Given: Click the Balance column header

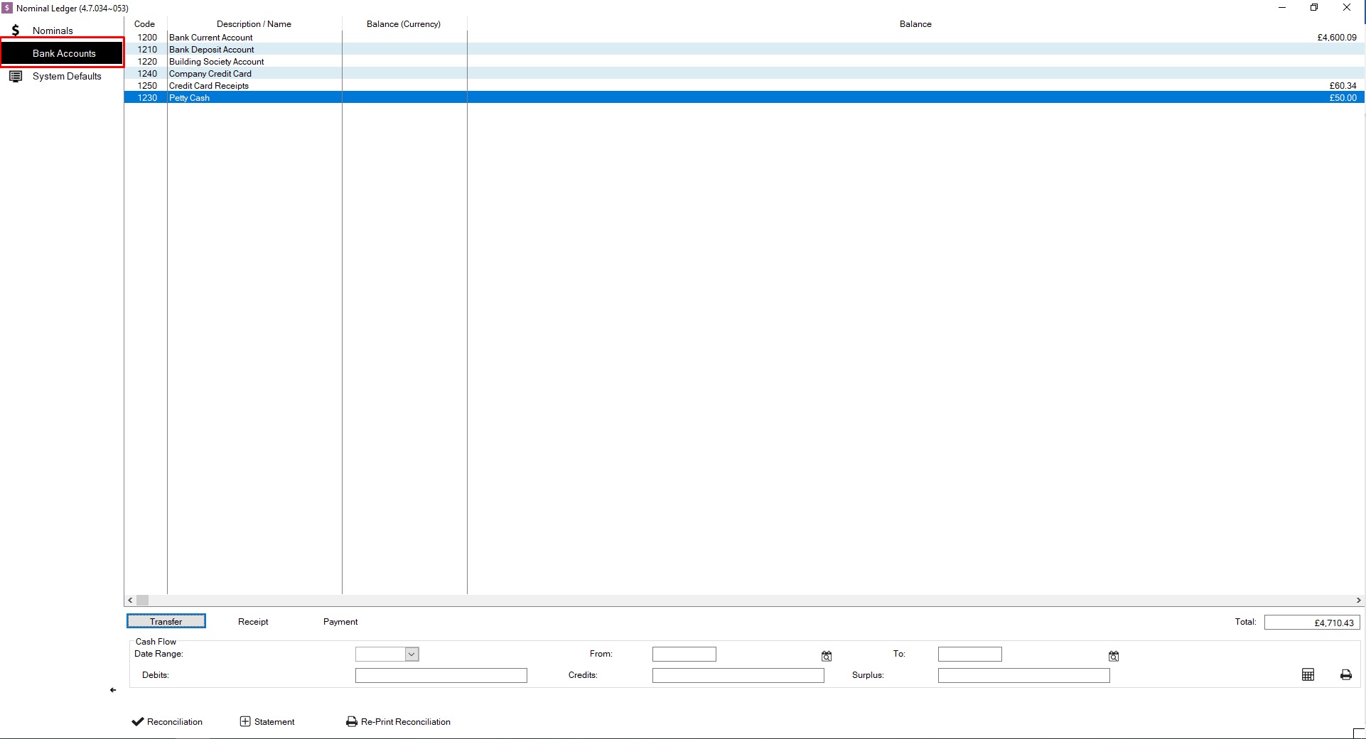Looking at the screenshot, I should tap(915, 23).
